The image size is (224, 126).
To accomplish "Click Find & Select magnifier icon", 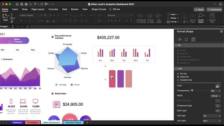I will [x=201, y=16].
